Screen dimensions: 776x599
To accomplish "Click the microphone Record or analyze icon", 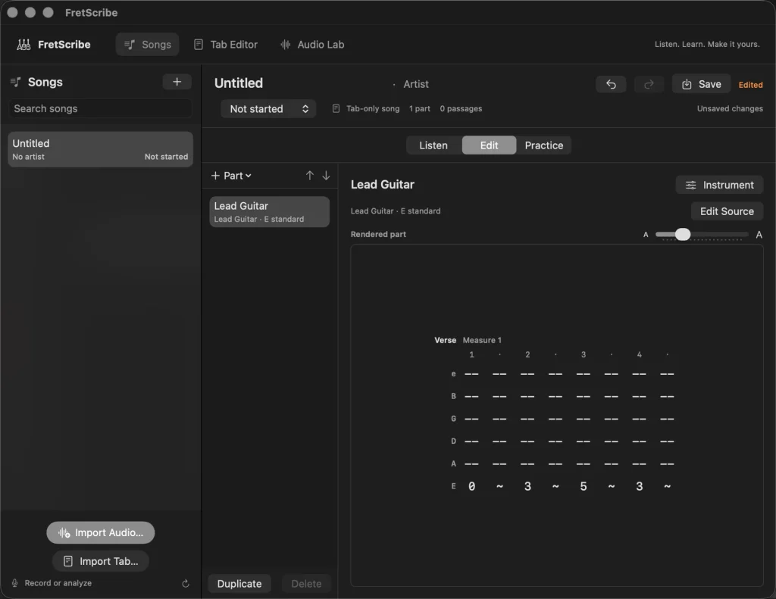I will [15, 583].
